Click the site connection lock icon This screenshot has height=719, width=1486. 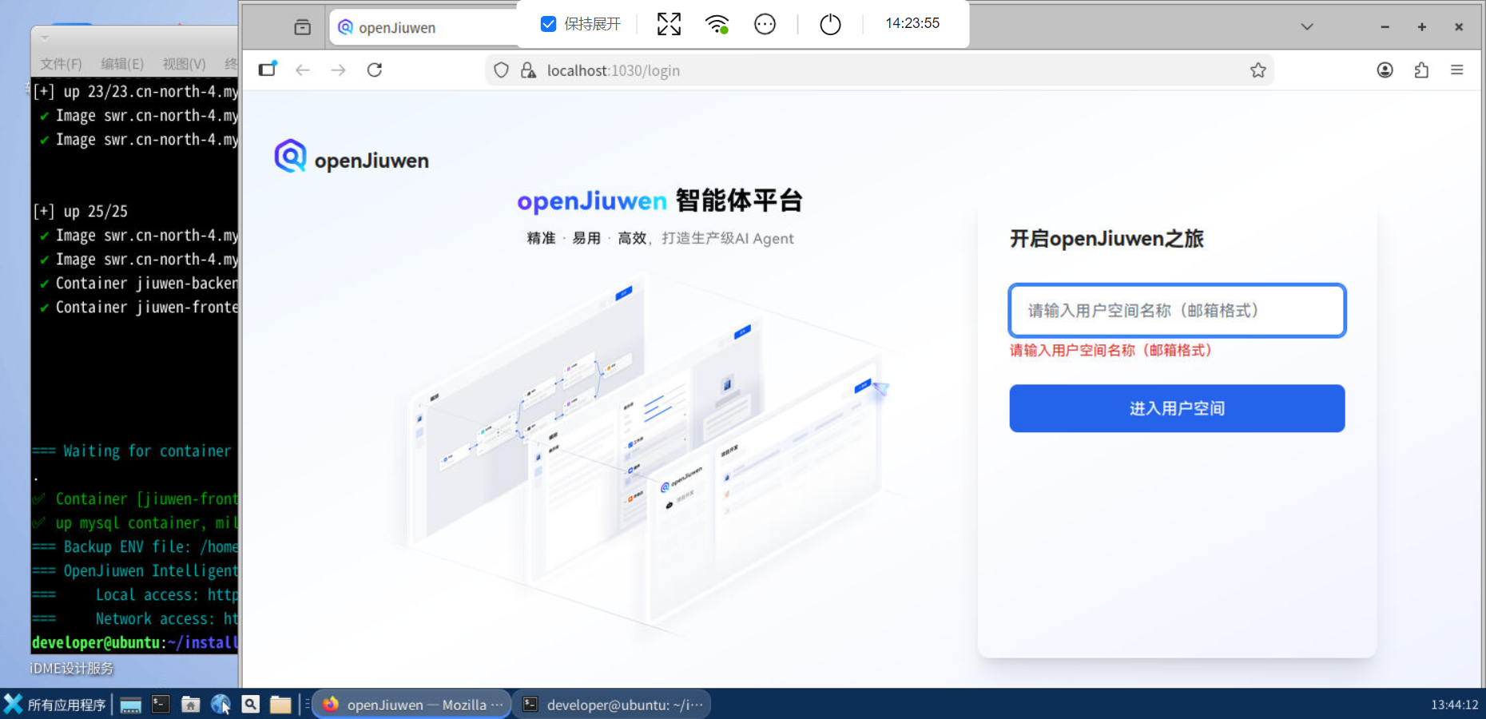[528, 70]
